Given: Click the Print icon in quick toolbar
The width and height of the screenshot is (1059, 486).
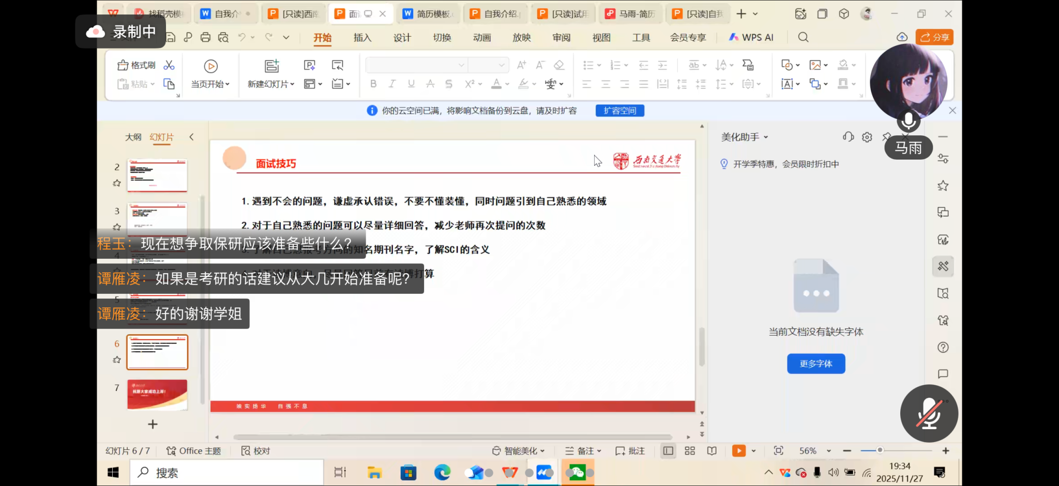Looking at the screenshot, I should click(205, 37).
